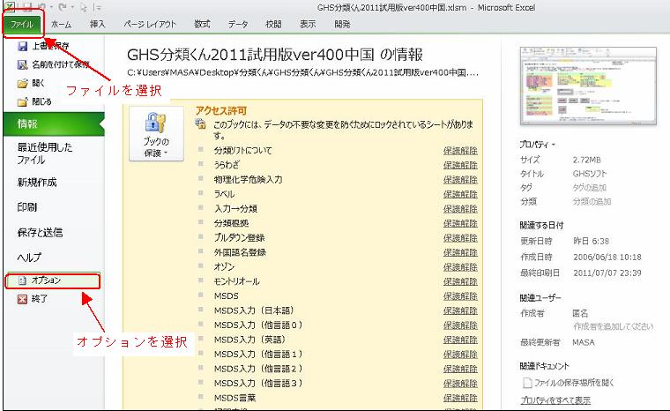The height and width of the screenshot is (411, 670).
Task: Open 保存と送信
Action: click(x=40, y=233)
